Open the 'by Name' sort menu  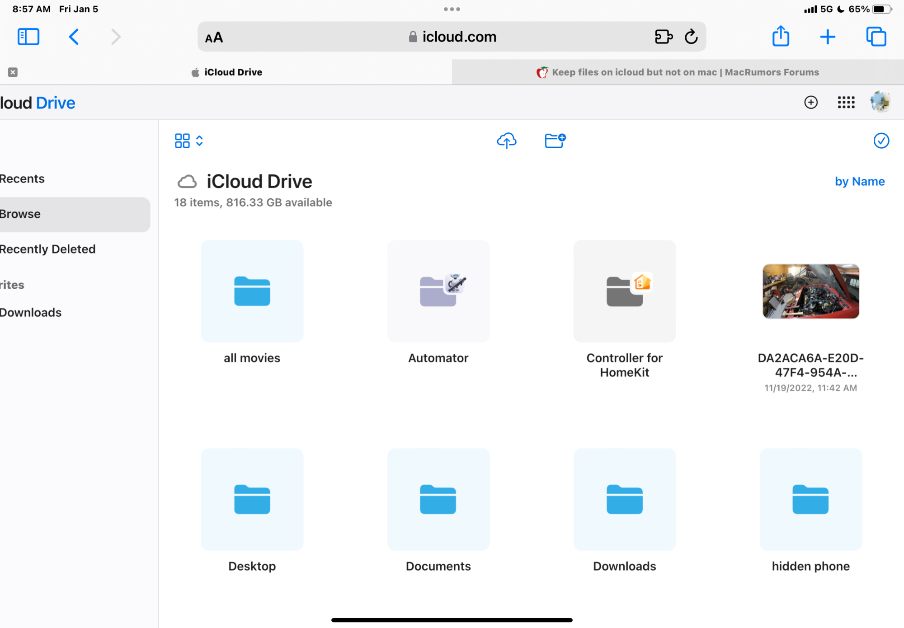[x=859, y=182]
